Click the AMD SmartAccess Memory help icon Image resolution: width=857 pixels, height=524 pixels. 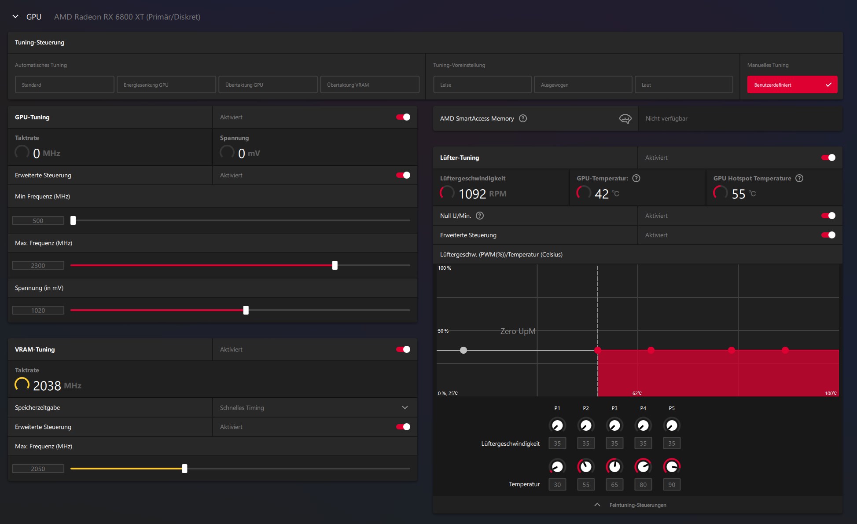tap(523, 118)
